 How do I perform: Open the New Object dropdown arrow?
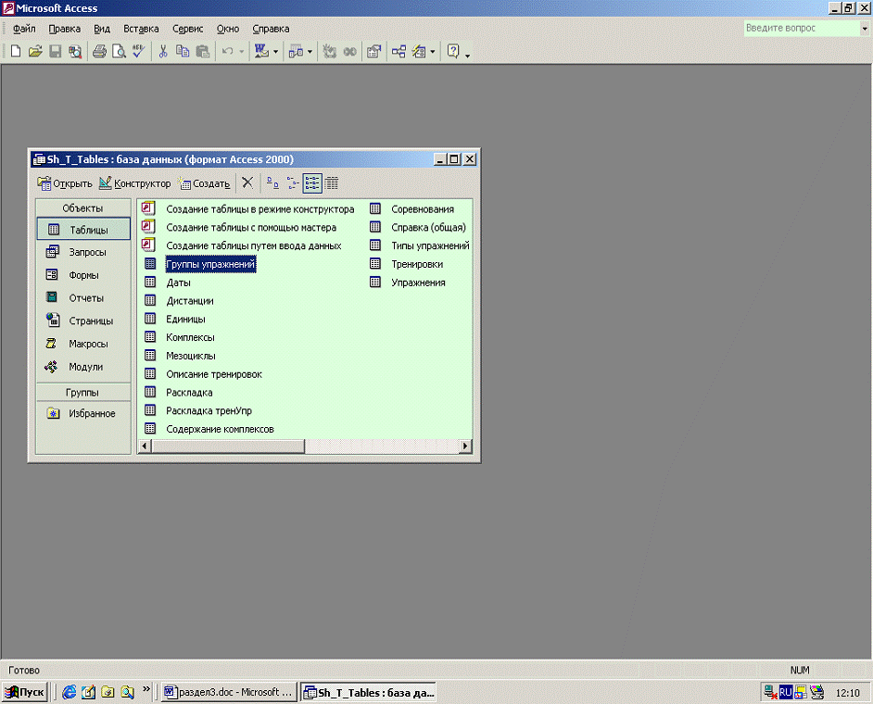click(433, 52)
